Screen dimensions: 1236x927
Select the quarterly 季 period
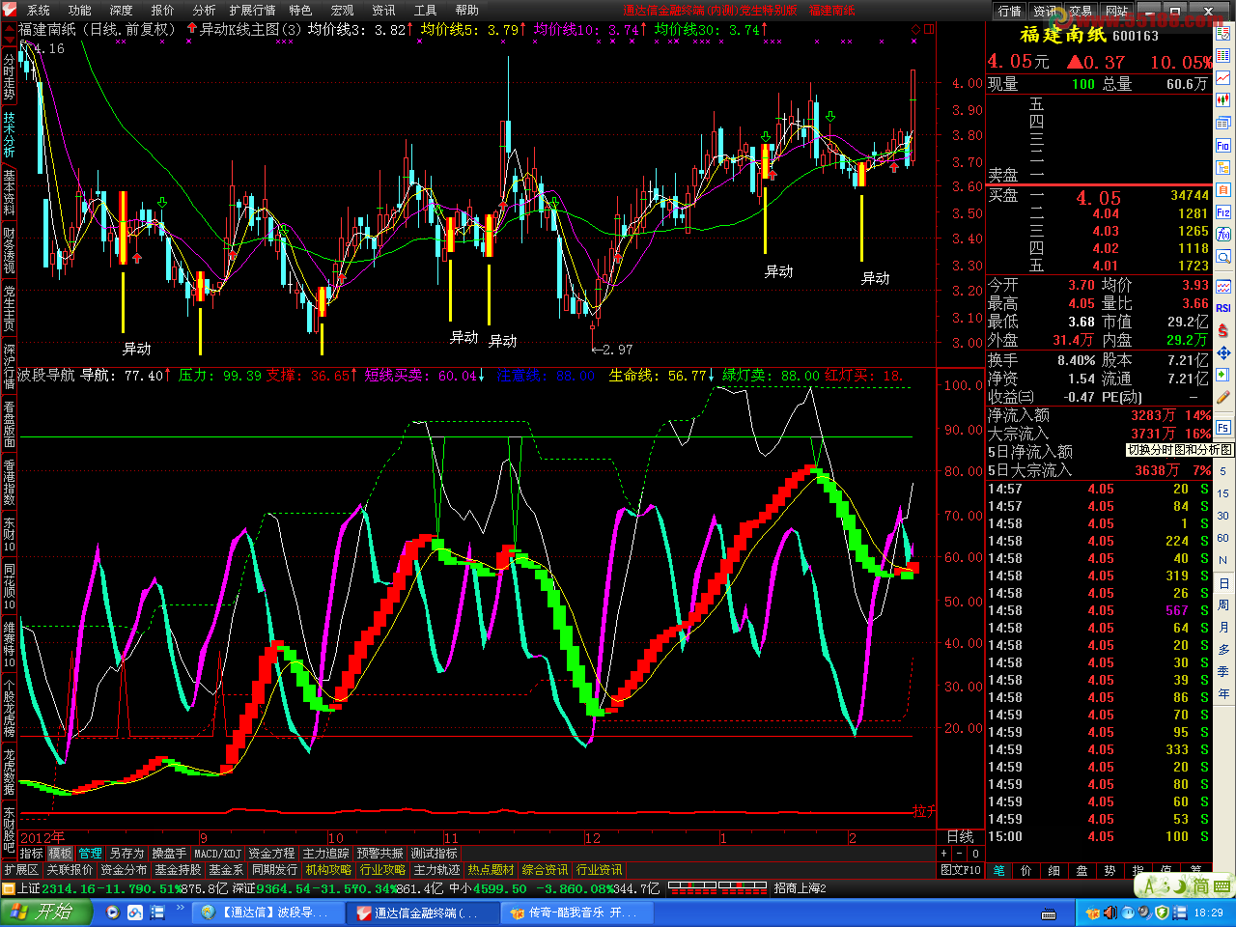1223,672
